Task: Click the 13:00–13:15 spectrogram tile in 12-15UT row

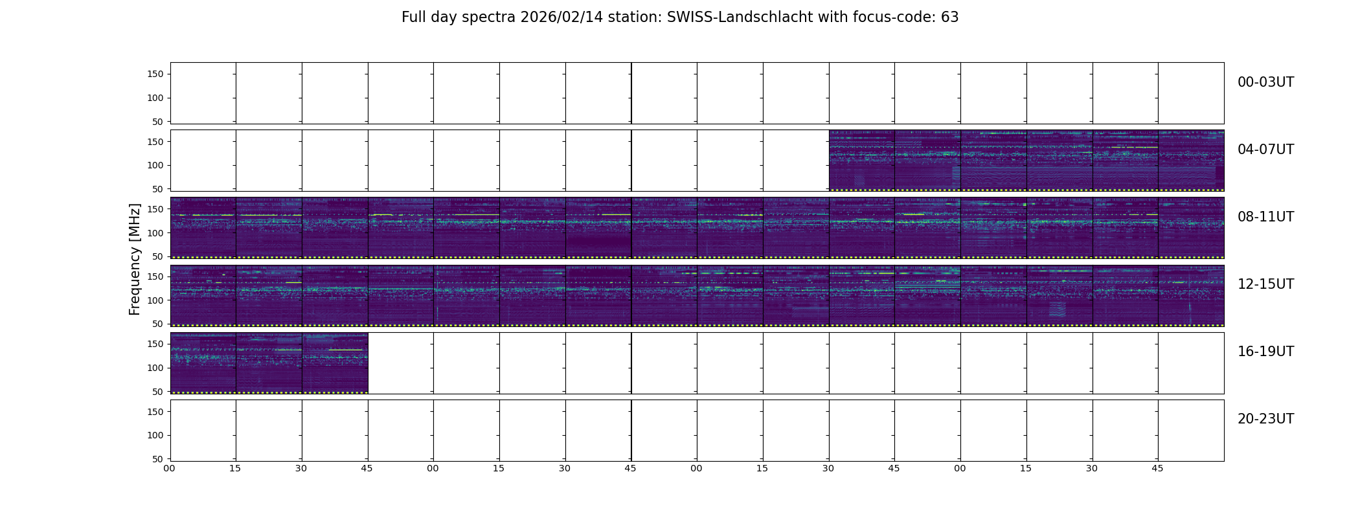Action: pos(467,296)
